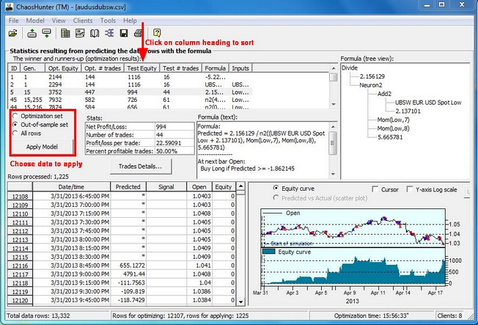Screen dimensions: 478x325
Task: Click the Date/time column header in data table
Action: pyautogui.click(x=71, y=187)
